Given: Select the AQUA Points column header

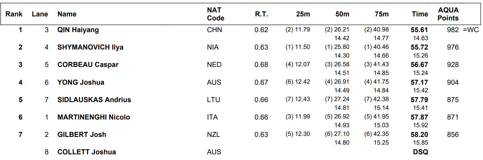Looking at the screenshot, I should click(x=448, y=14).
